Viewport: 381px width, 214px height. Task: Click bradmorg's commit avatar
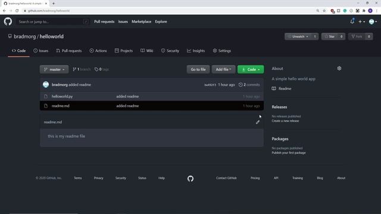coord(46,84)
